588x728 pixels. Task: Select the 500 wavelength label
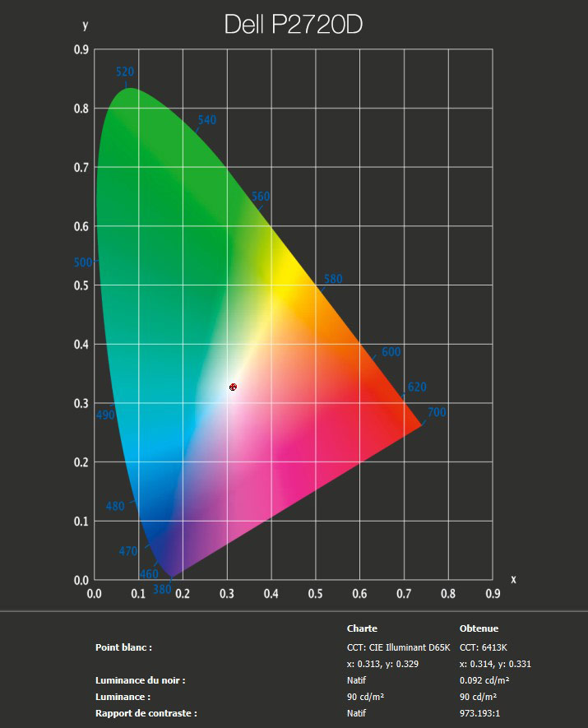(x=83, y=262)
